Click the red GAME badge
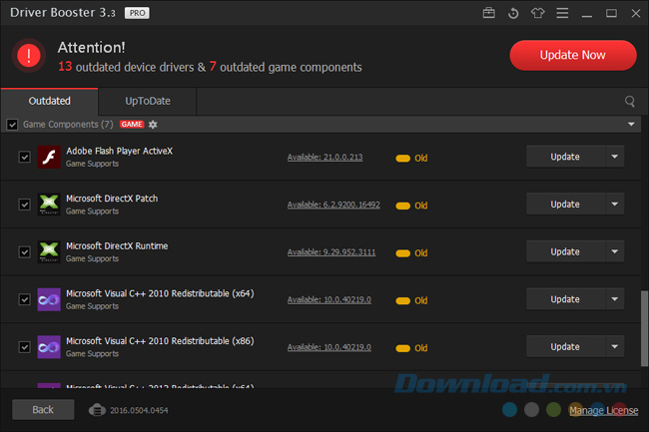This screenshot has width=649, height=432. pyautogui.click(x=132, y=125)
